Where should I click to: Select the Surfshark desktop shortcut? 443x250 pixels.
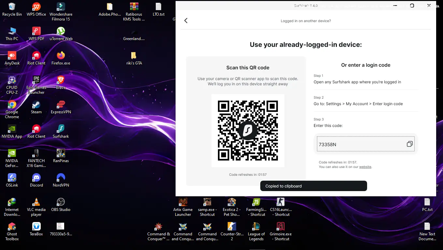coord(61,132)
